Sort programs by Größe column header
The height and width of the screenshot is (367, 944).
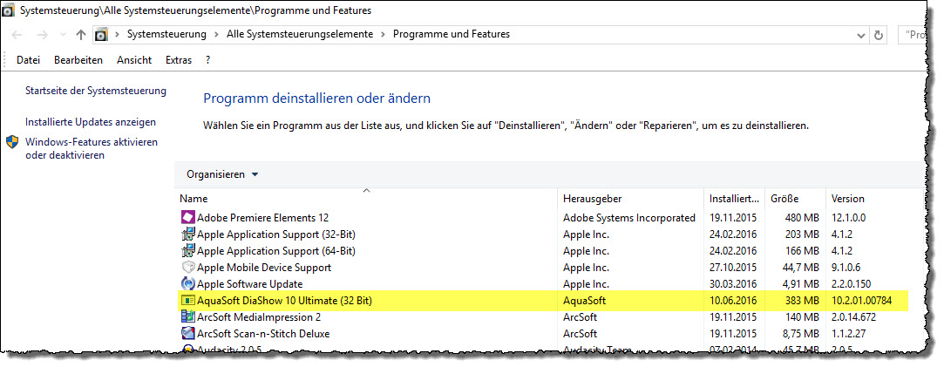coord(784,199)
